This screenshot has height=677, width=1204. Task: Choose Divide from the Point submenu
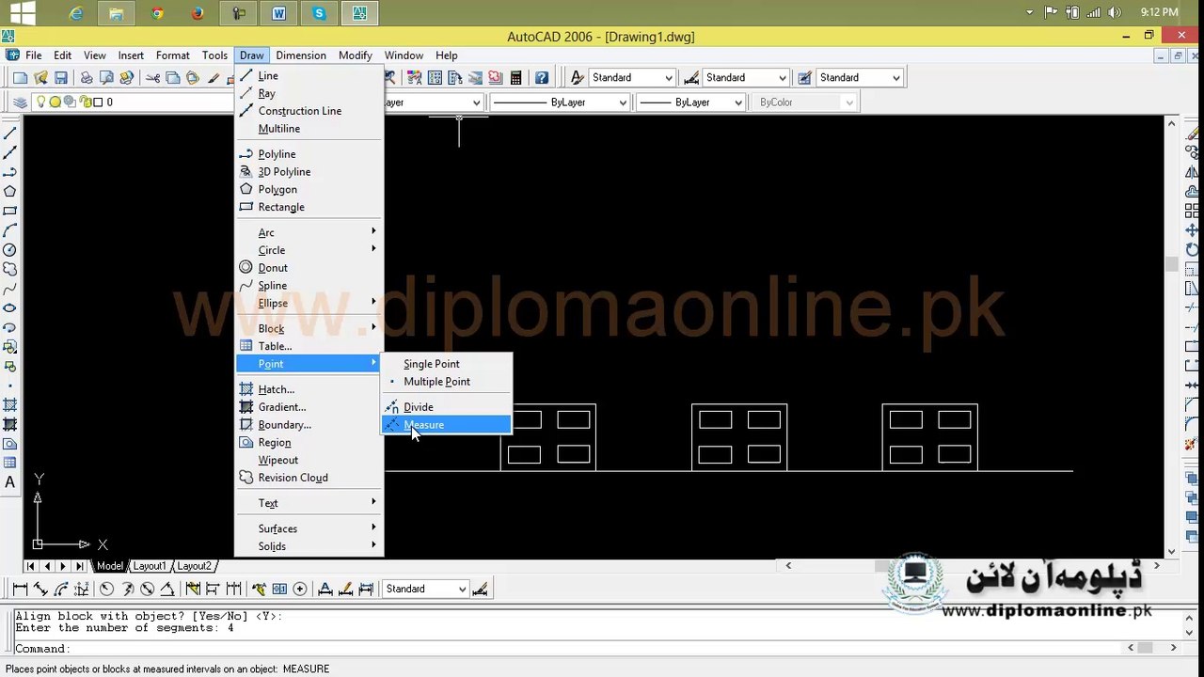pos(446,407)
